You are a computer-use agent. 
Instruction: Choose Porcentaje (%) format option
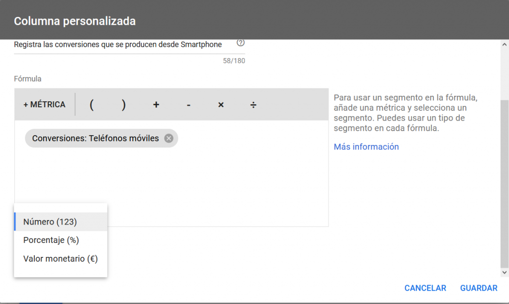tap(51, 240)
